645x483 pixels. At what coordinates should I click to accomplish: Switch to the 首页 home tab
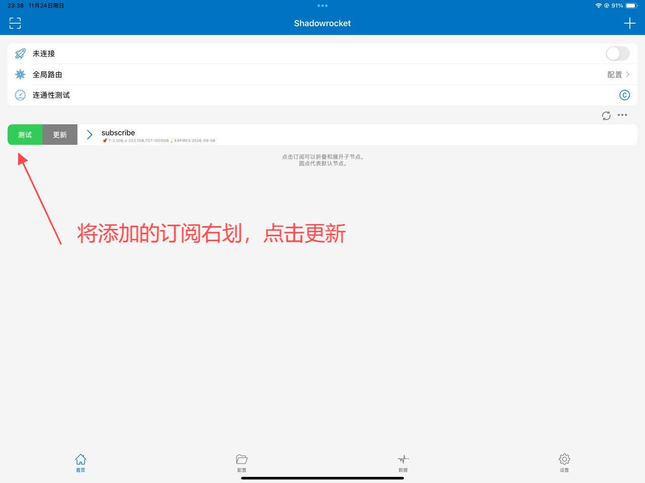point(81,462)
